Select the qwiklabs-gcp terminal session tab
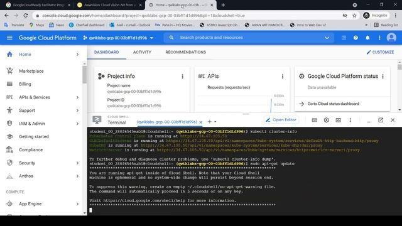Image resolution: width=402 pixels, height=226 pixels. 167,122
